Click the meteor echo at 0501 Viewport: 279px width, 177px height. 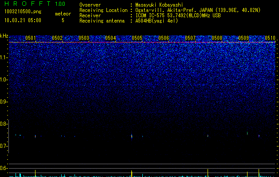(x=35, y=136)
